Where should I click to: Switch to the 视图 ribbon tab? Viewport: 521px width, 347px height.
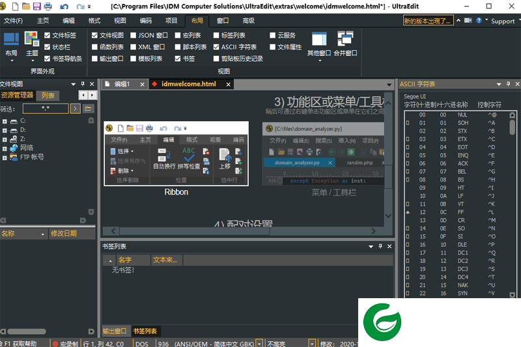pyautogui.click(x=120, y=21)
